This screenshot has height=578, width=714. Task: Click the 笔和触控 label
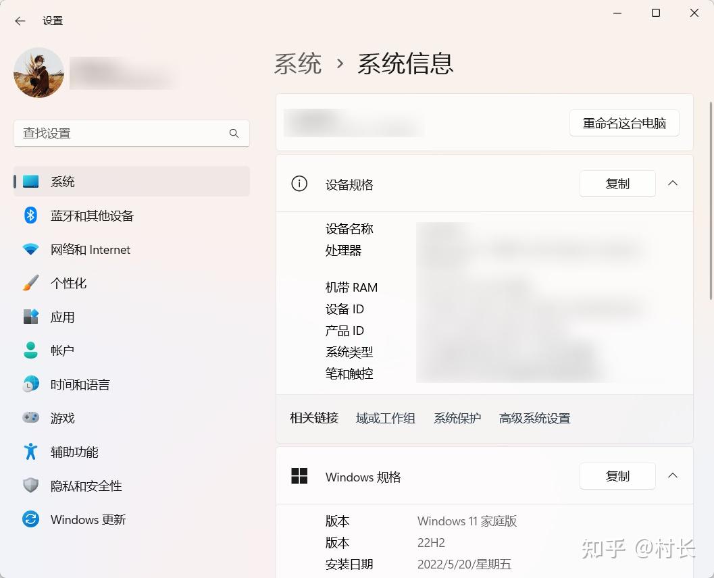349,373
